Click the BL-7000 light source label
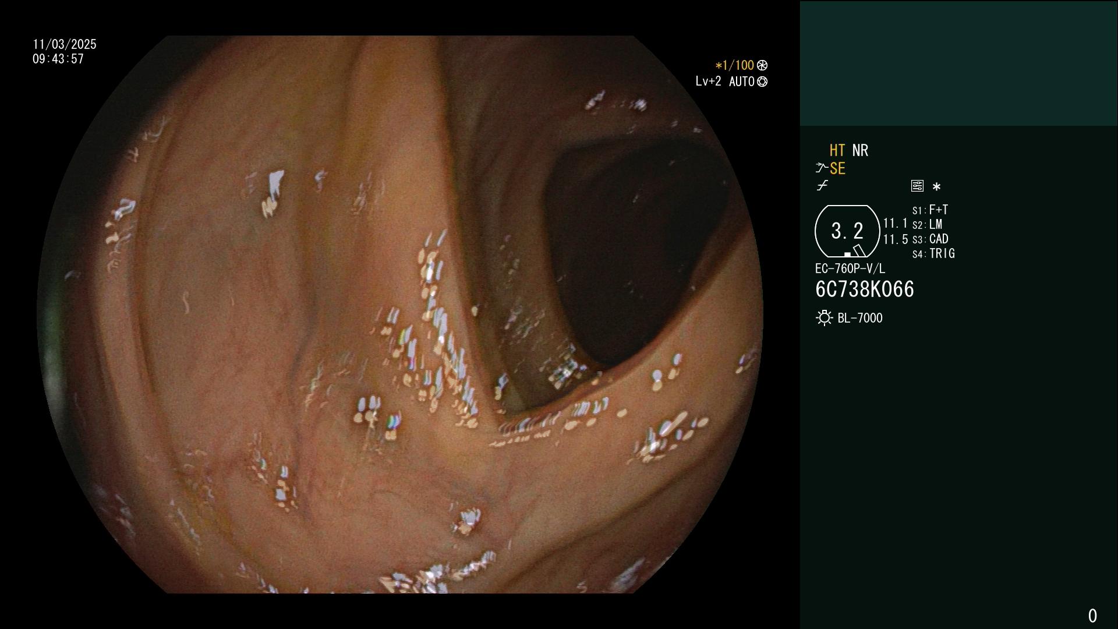 [x=860, y=318]
